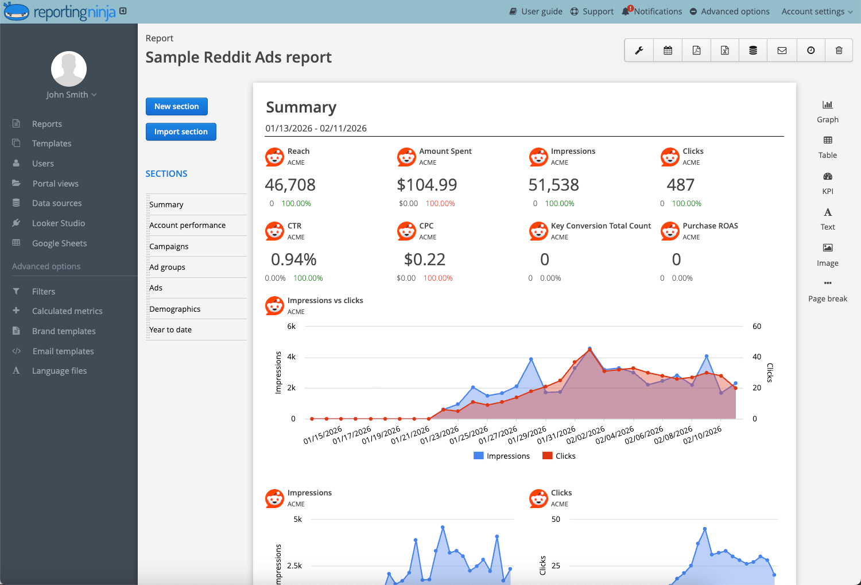Open report settings with the wrench icon
The width and height of the screenshot is (861, 585).
point(639,50)
